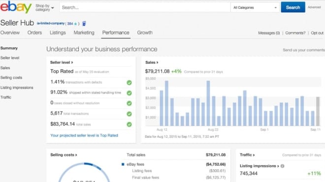Click the info icon beside Listing impressions
This screenshot has width=325, height=182.
pyautogui.click(x=282, y=166)
